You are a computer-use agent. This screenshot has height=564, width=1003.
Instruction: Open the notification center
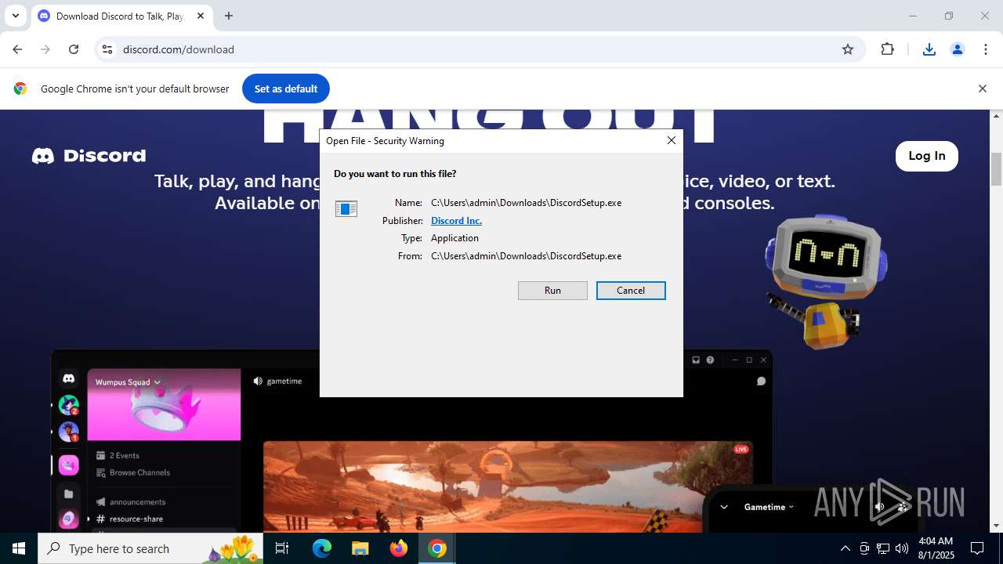pos(978,548)
